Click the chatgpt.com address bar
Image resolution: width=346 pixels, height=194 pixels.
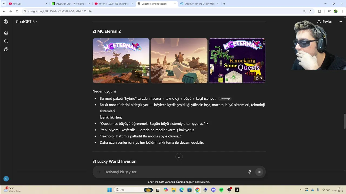pos(162,11)
